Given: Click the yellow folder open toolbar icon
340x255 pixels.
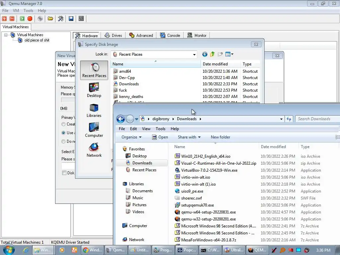Looking at the screenshot, I should click(50, 19).
